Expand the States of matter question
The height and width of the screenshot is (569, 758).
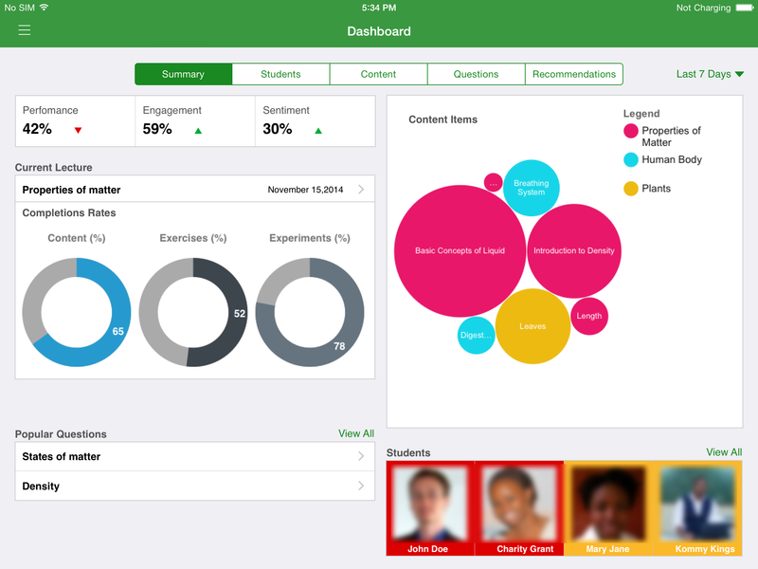point(195,457)
